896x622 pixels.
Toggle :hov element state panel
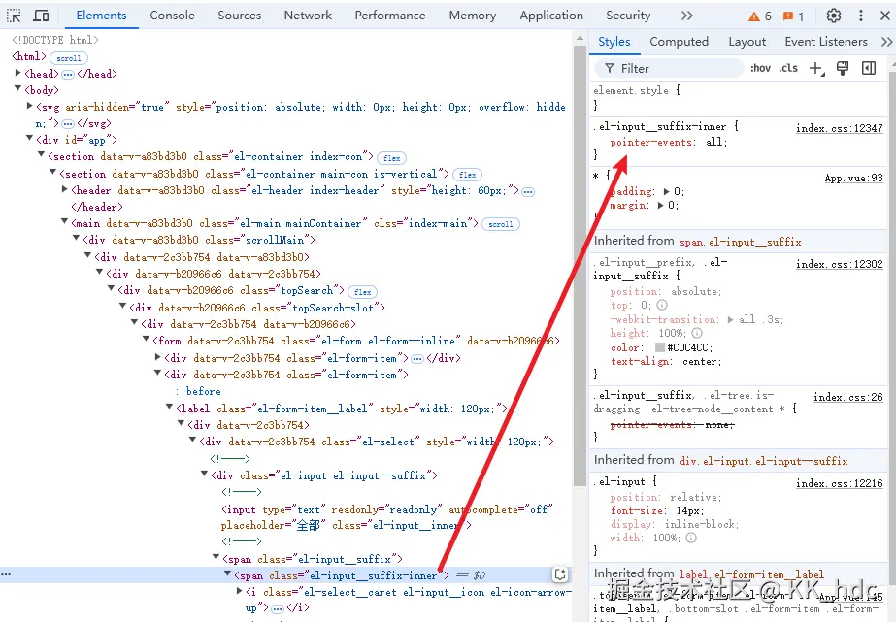pyautogui.click(x=760, y=68)
